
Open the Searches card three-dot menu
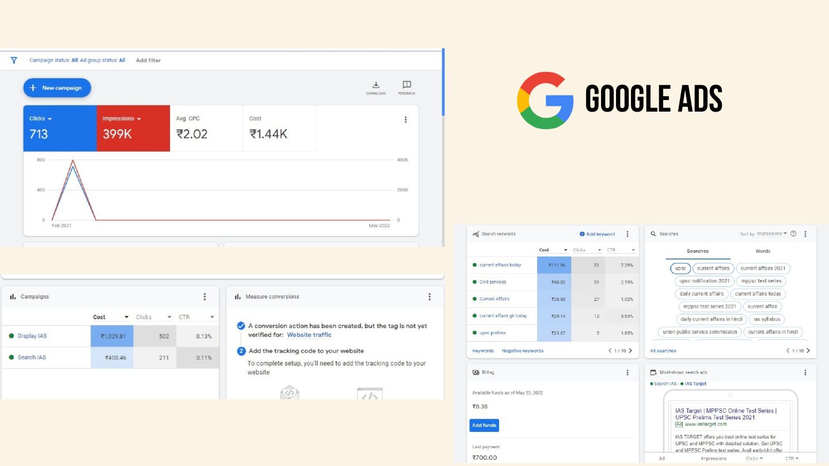coord(805,234)
